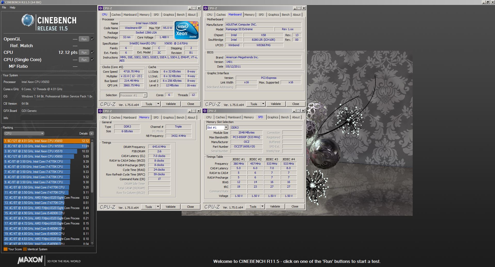Toggle the OpenGL test checkbox

(x=92, y=39)
